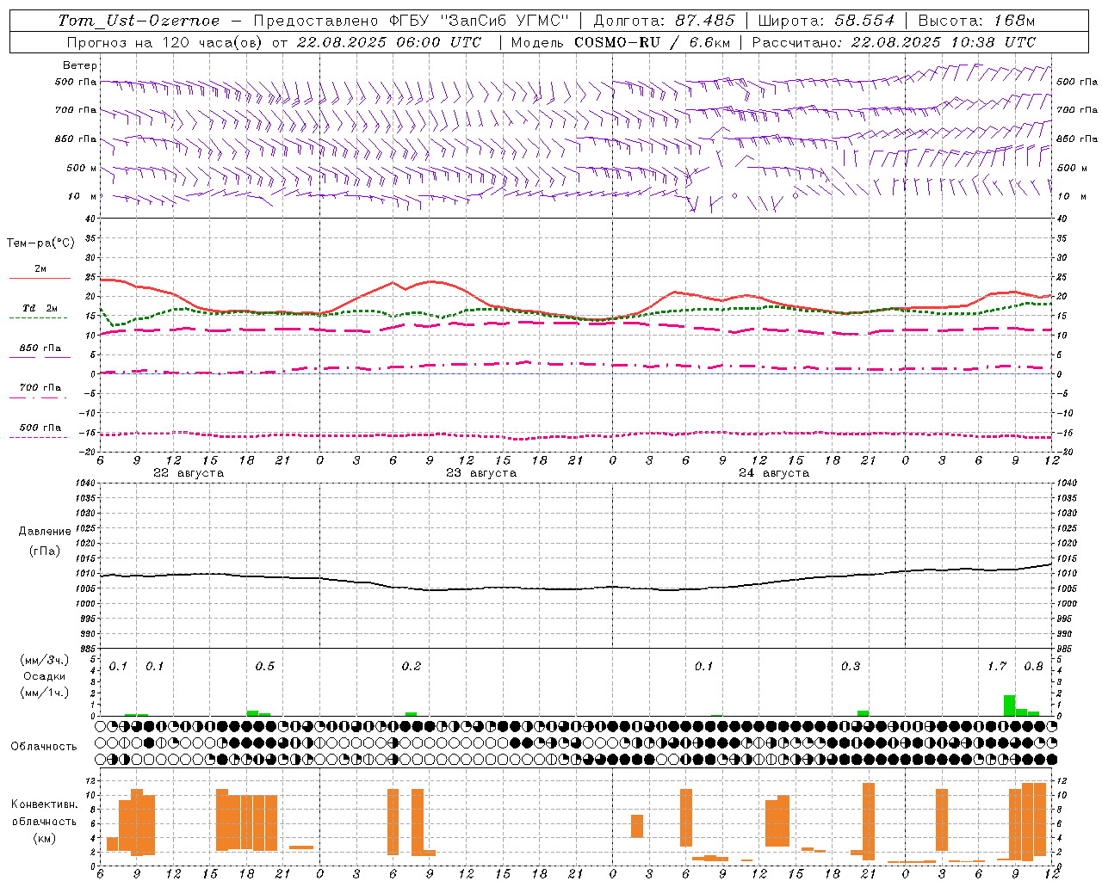Viewport: 1102px width, 881px height.
Task: Click the Ветер wind panel label
Action: [x=80, y=65]
